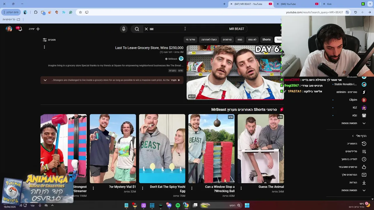This screenshot has height=210, width=374.
Task: Click the magnifier search button beside the search box
Action: [x=137, y=29]
